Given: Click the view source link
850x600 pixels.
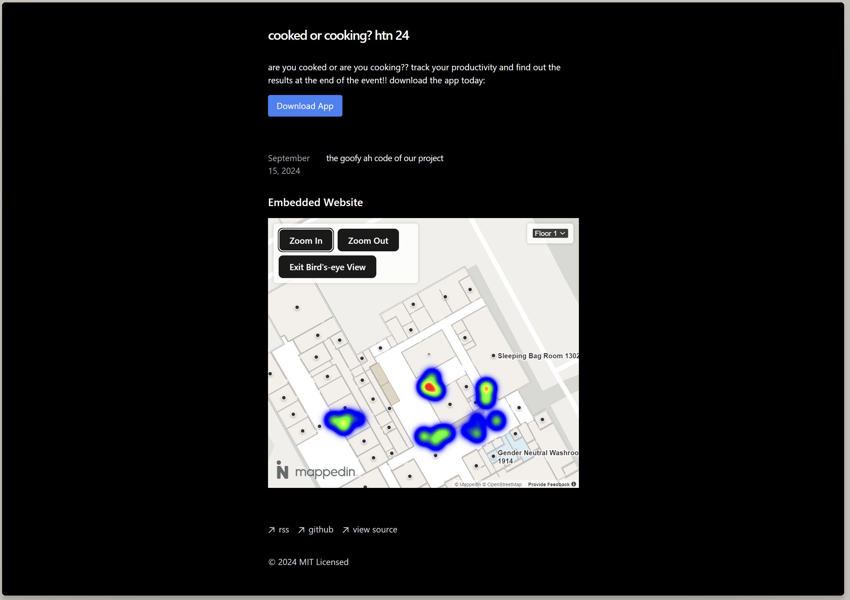Looking at the screenshot, I should point(375,530).
